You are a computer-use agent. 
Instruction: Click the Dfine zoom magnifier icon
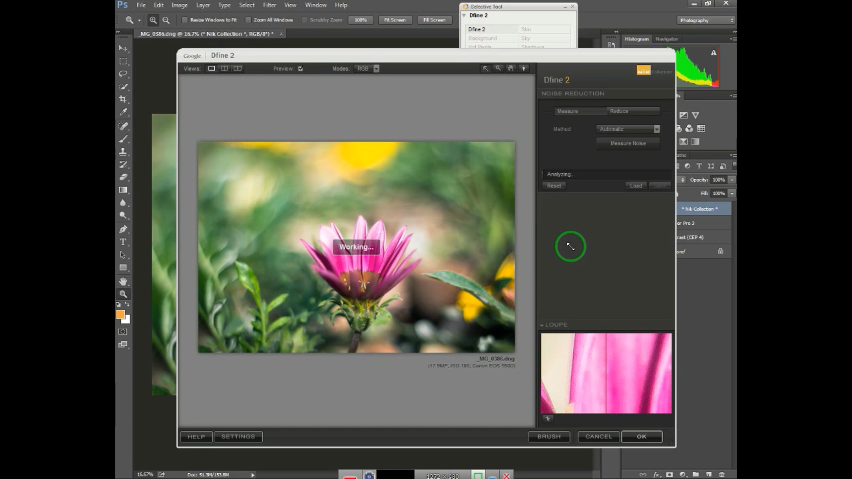point(498,68)
